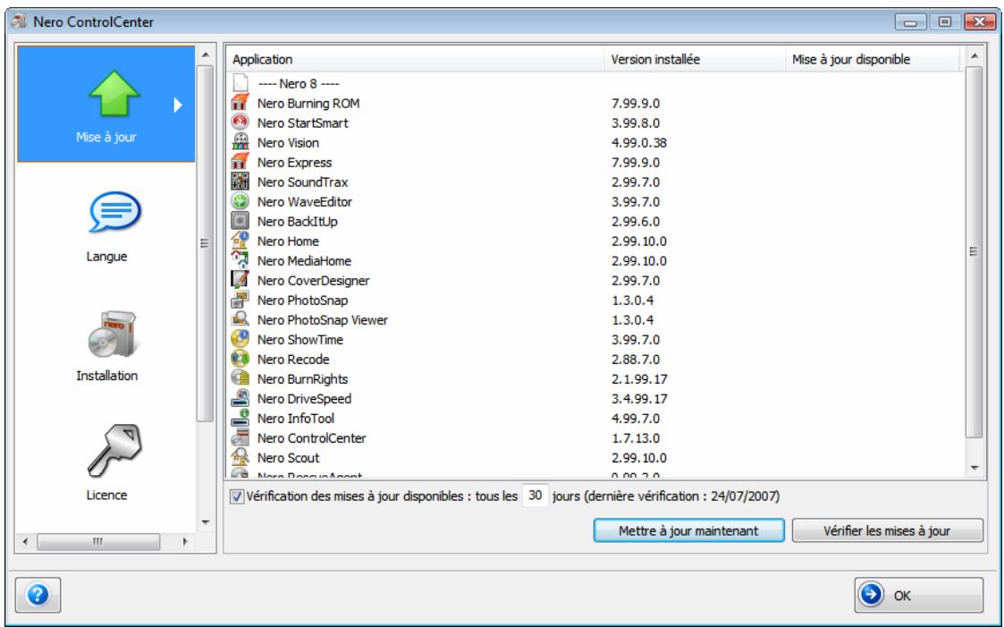
Task: Click the sidebar horizontal scroll right arrow
Action: [x=185, y=542]
